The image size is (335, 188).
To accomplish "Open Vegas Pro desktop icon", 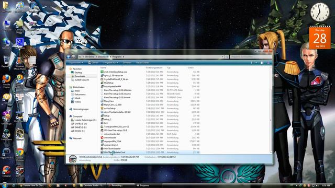I will click(7, 153).
